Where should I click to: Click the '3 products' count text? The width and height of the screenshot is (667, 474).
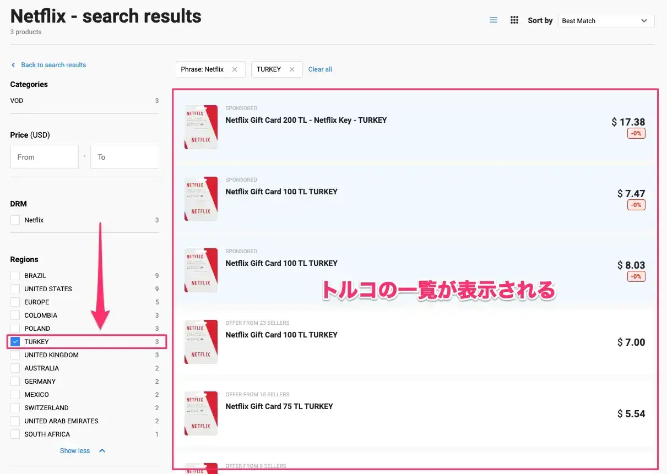click(x=26, y=32)
